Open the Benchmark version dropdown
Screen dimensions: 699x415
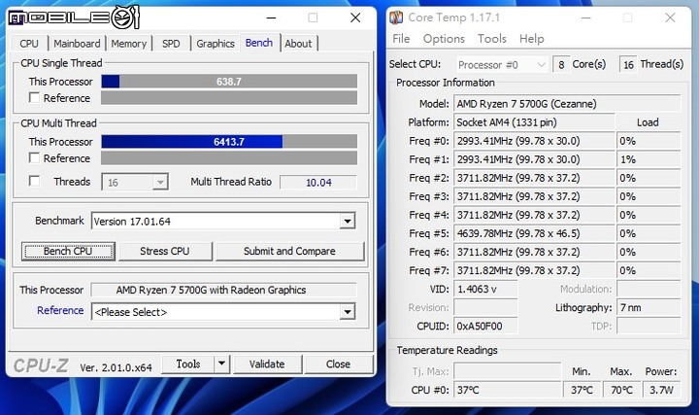click(x=348, y=221)
